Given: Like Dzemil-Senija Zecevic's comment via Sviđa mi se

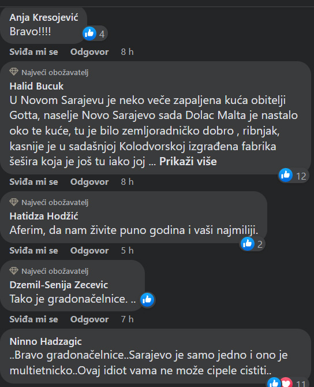Looking at the screenshot, I should pos(34,319).
